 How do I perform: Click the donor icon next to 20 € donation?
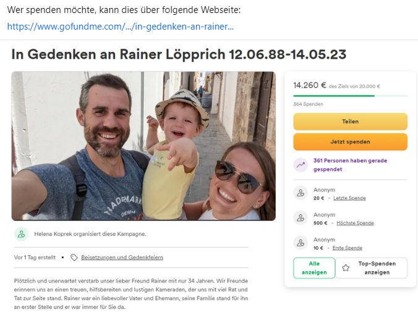(301, 193)
